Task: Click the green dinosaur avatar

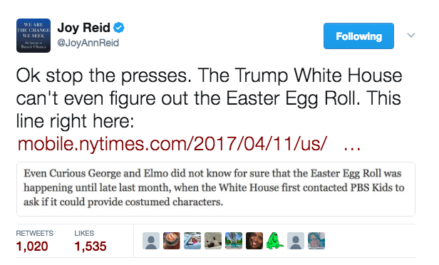Action: coord(275,241)
